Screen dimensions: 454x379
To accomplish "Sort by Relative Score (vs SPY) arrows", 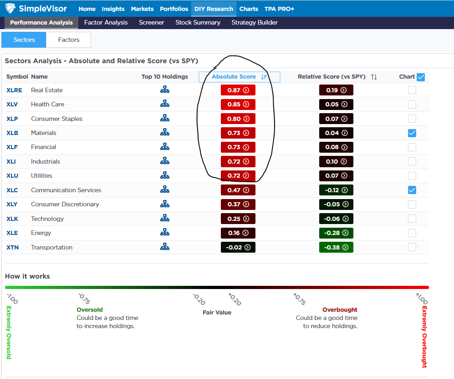I will pos(374,77).
